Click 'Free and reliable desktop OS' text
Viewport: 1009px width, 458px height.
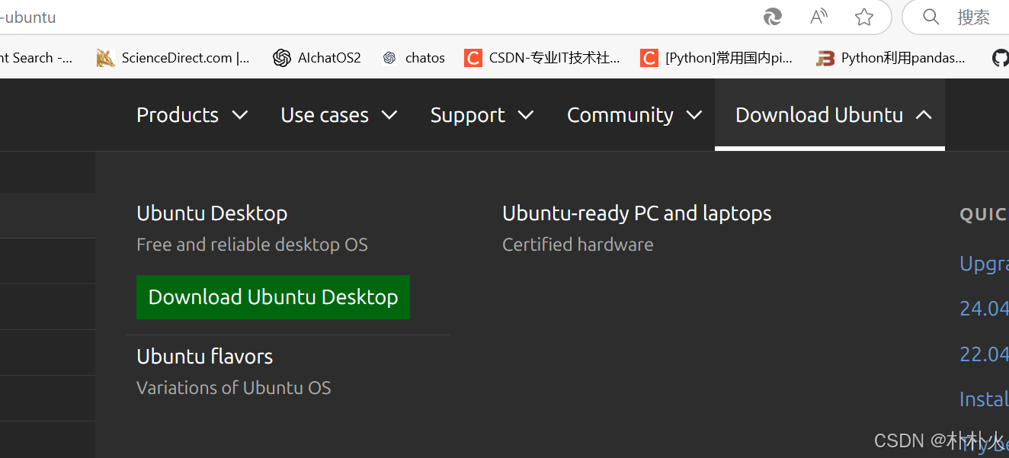252,245
